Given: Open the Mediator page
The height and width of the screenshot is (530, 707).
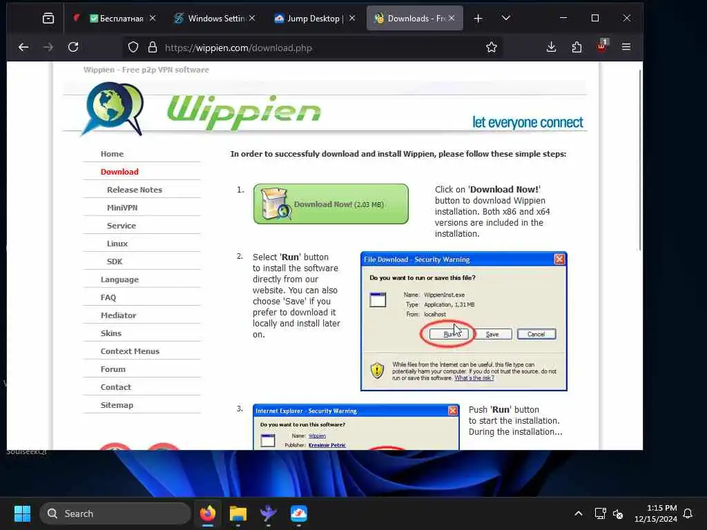Looking at the screenshot, I should [x=118, y=315].
